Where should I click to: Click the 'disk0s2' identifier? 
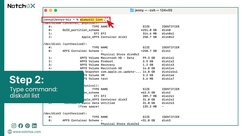(x=168, y=37)
